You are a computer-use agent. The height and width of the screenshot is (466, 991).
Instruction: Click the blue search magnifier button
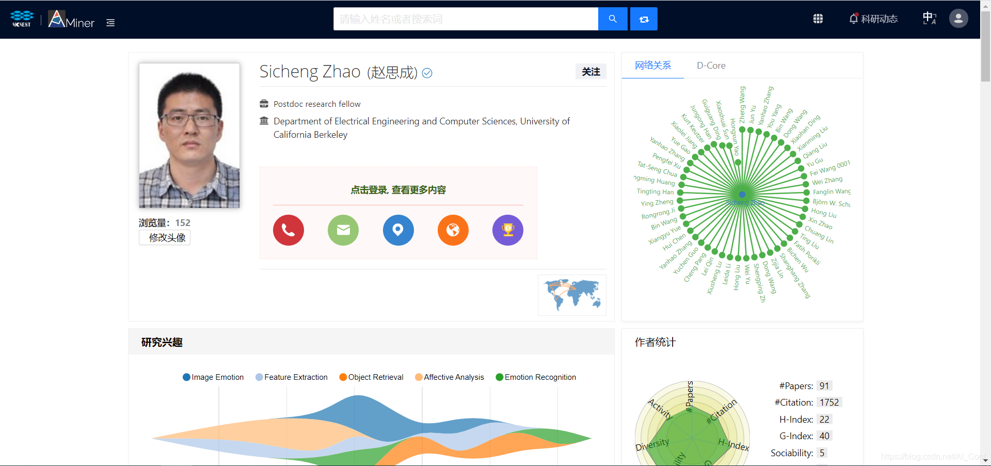pyautogui.click(x=613, y=19)
